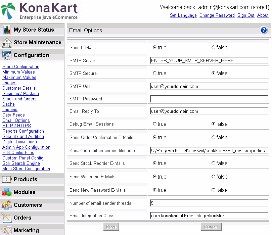The image size is (272, 235).
Task: Choose false for Send Stock Reorder E-Mails
Action: pyautogui.click(x=213, y=163)
